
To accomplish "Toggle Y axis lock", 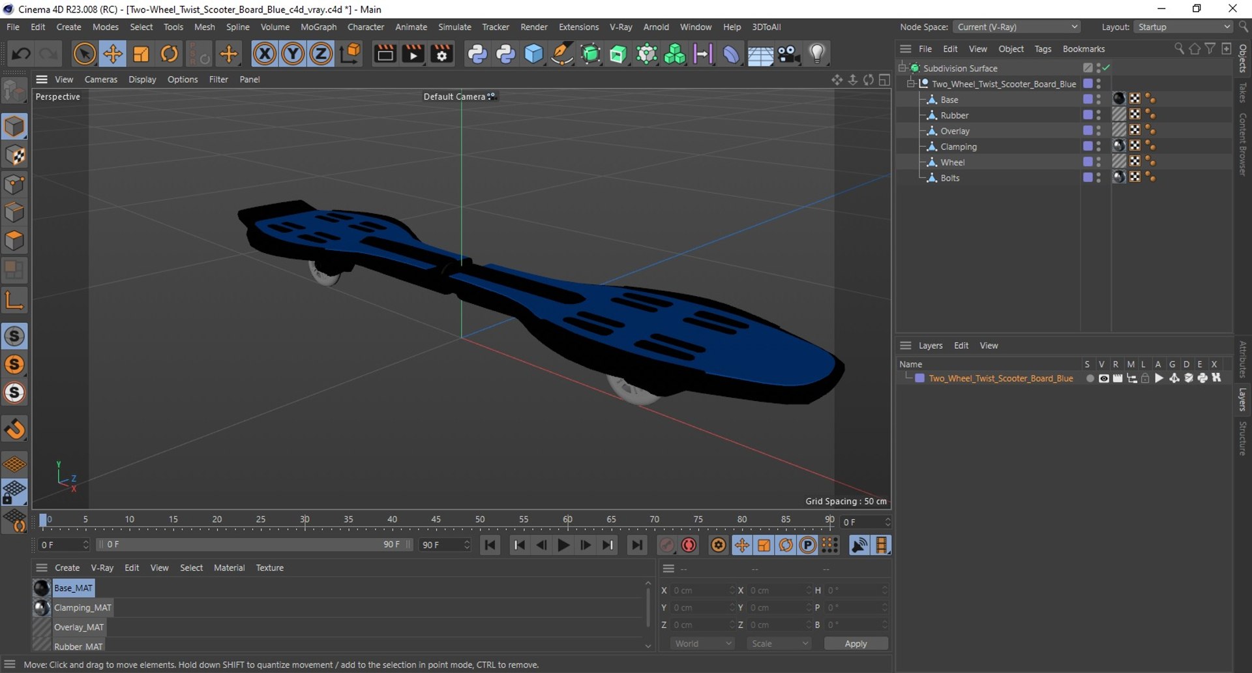I will 293,54.
